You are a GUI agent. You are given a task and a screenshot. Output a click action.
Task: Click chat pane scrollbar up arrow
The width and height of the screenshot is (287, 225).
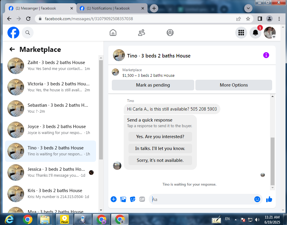[272, 96]
